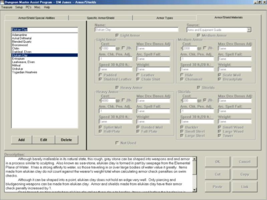
Task: Toggle the Light Armor checkbox
Action: (117, 35)
